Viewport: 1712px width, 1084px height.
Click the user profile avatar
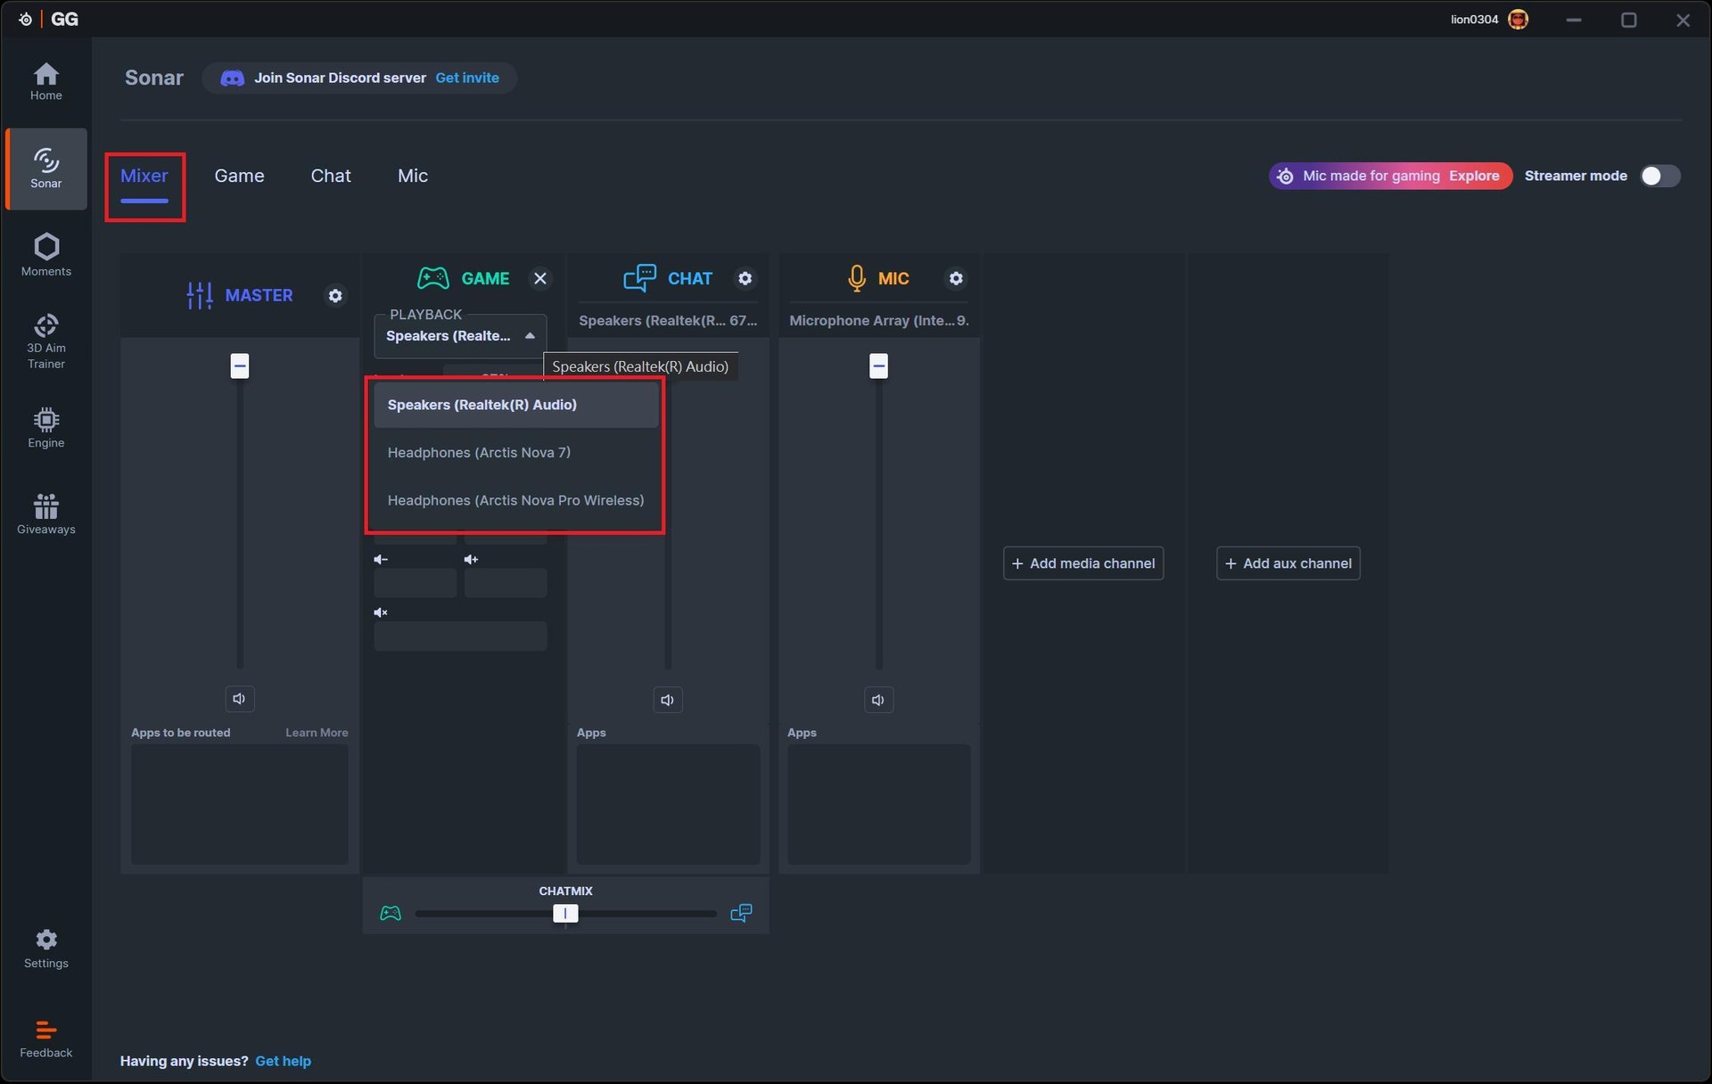(x=1518, y=20)
